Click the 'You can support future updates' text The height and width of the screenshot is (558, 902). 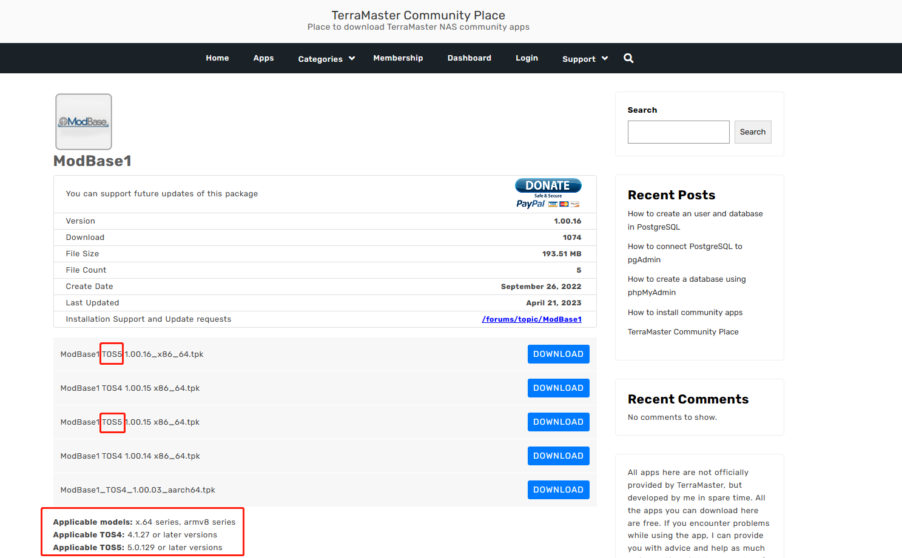162,194
